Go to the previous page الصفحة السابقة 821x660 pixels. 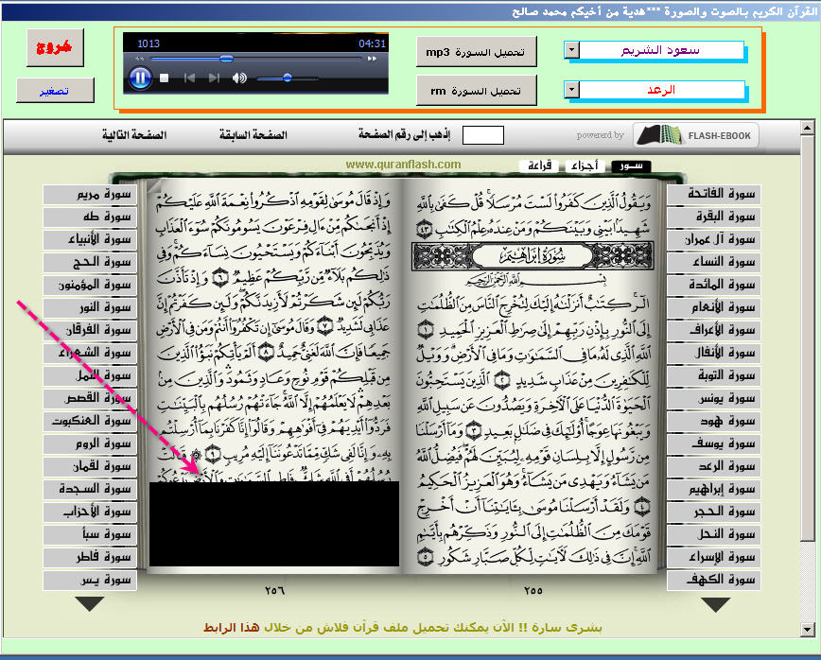[x=253, y=135]
